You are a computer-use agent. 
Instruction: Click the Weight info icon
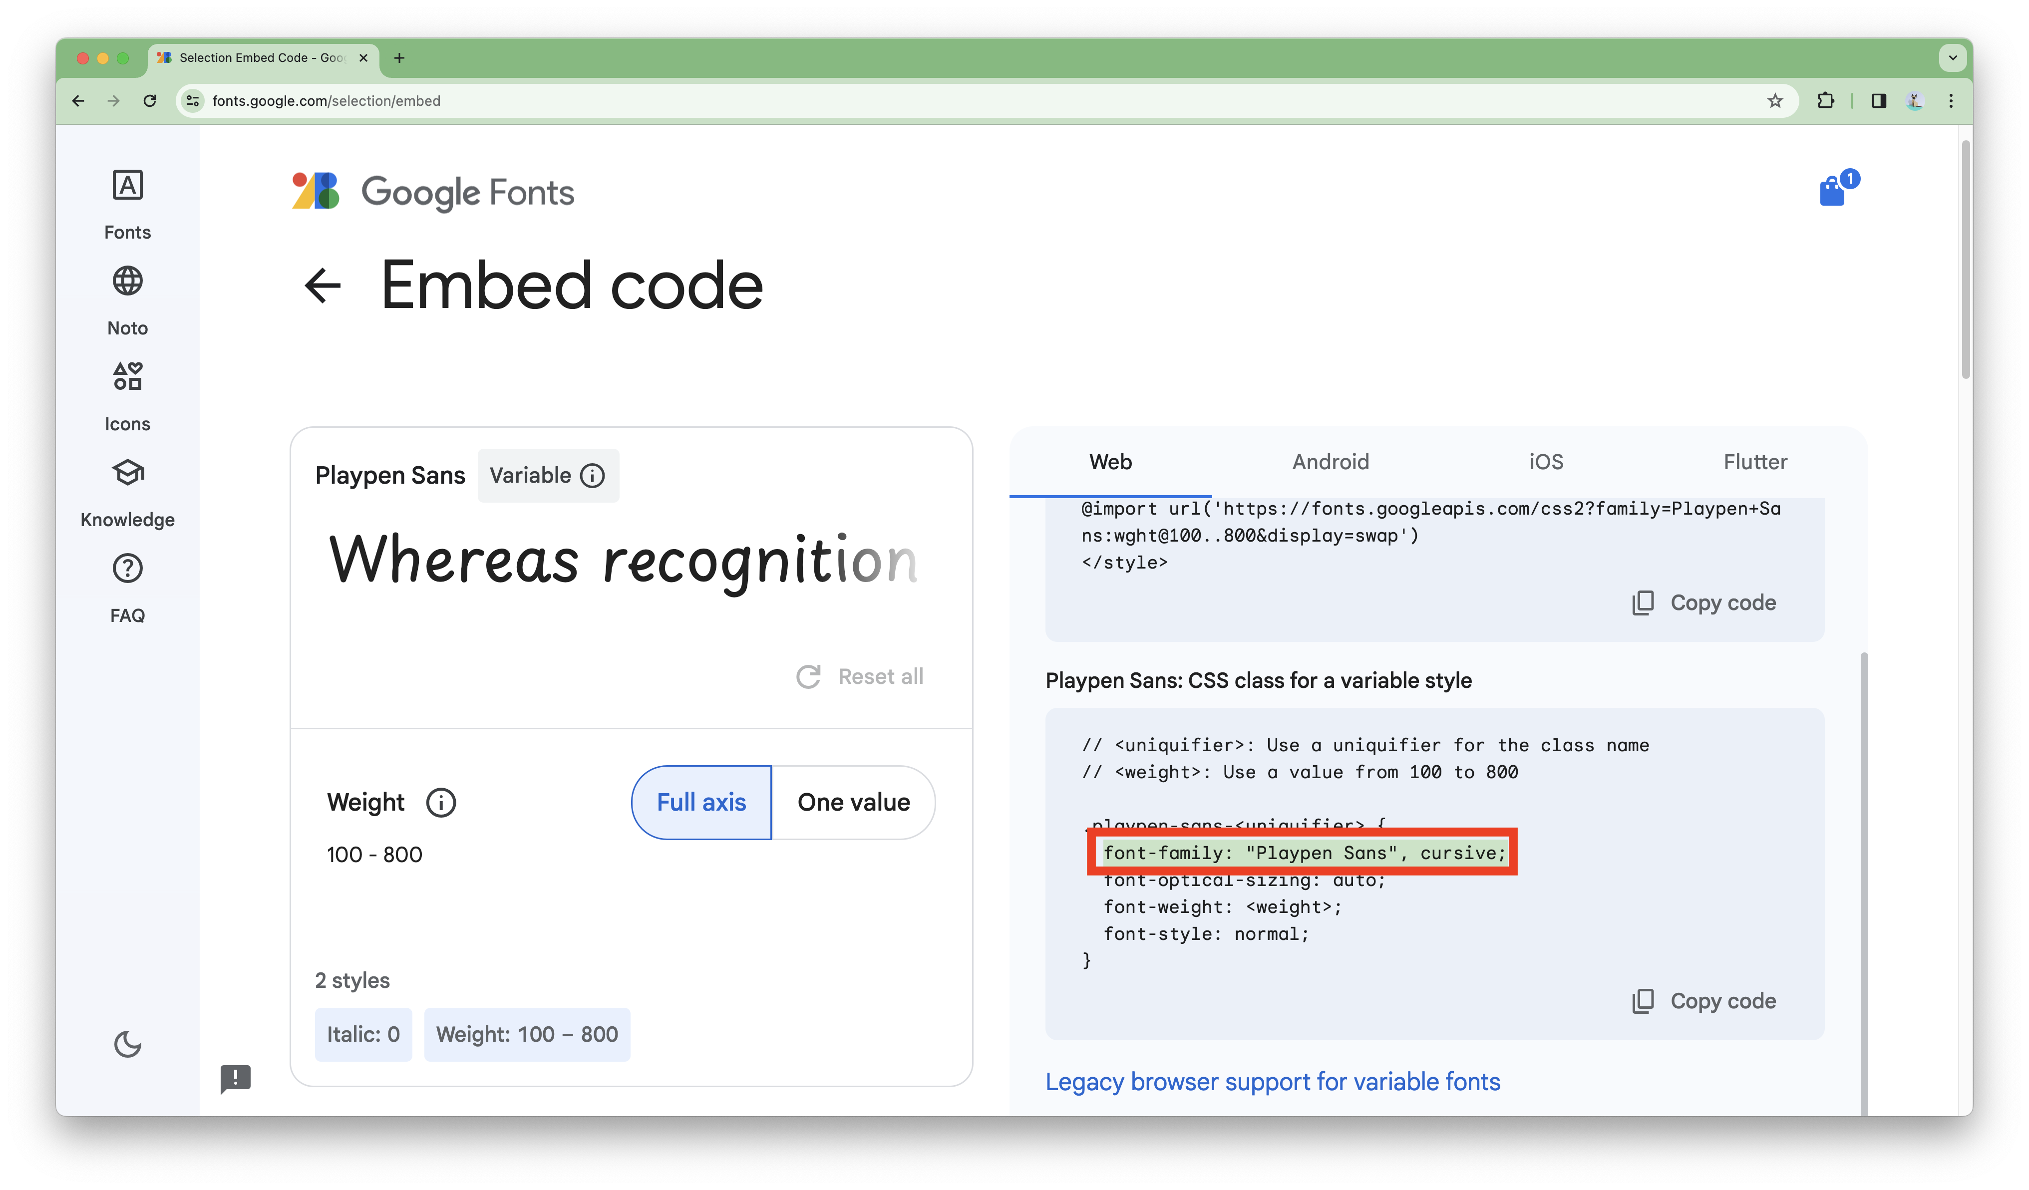440,803
